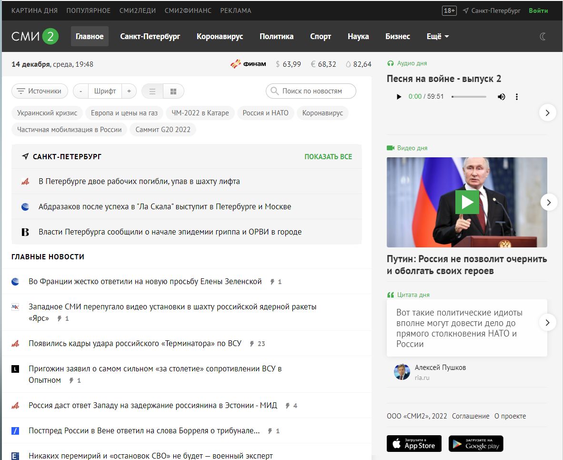The image size is (563, 460).
Task: Switch to list view layout
Action: (x=152, y=91)
